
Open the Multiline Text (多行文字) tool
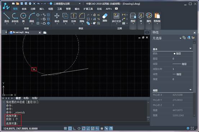(x=116, y=18)
